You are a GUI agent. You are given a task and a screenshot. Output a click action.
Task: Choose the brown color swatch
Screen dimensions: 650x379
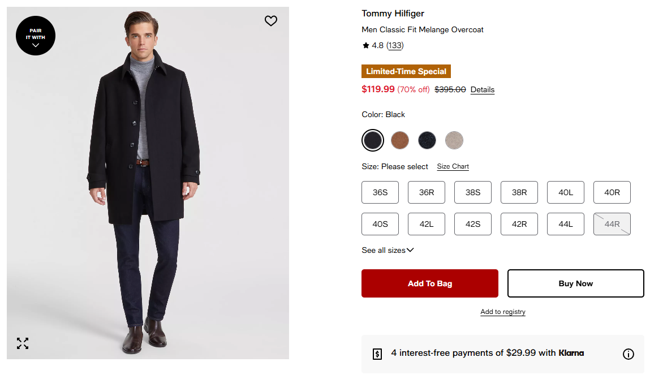tap(400, 140)
